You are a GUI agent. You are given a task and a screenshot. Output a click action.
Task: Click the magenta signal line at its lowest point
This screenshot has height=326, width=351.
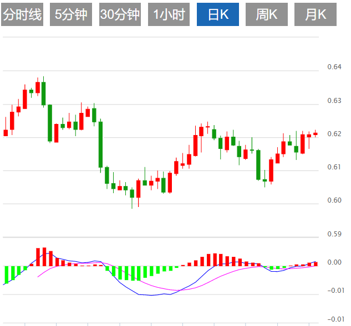pos(176,290)
